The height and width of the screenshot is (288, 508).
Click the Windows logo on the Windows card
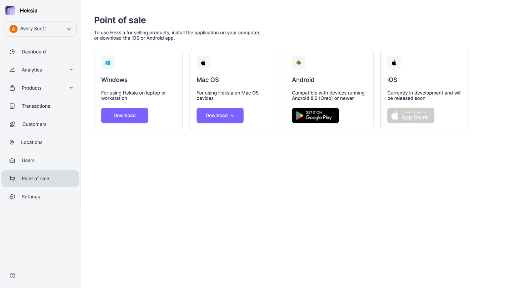[x=108, y=62]
